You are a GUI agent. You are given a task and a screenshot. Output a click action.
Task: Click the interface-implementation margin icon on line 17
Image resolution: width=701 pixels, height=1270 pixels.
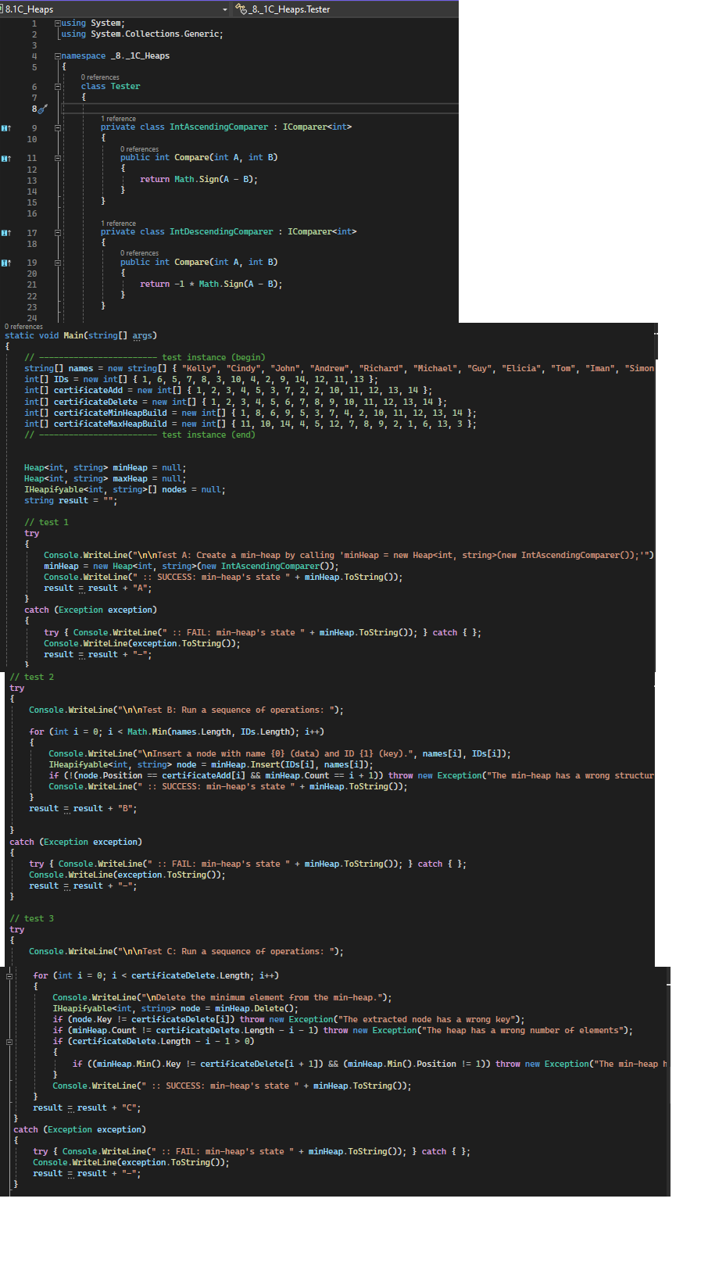pyautogui.click(x=6, y=233)
